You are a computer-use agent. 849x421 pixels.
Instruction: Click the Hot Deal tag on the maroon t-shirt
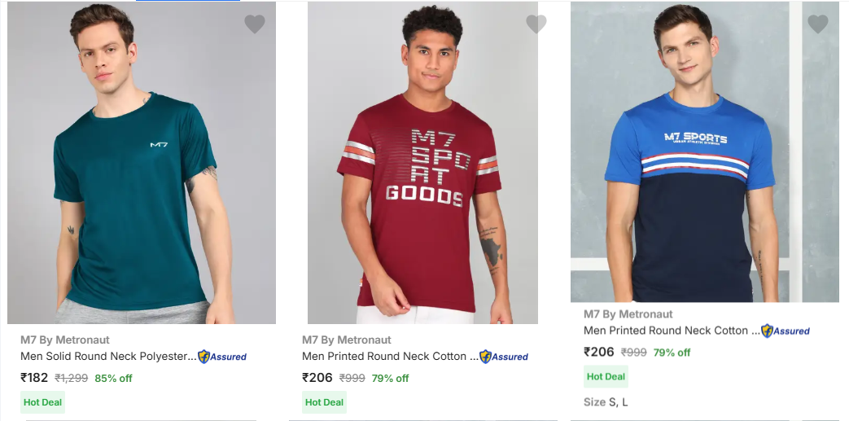coord(324,402)
